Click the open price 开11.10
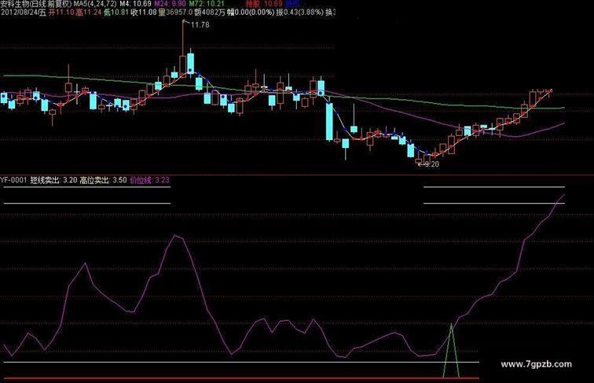Screen dimensions: 594x383 click(x=61, y=13)
